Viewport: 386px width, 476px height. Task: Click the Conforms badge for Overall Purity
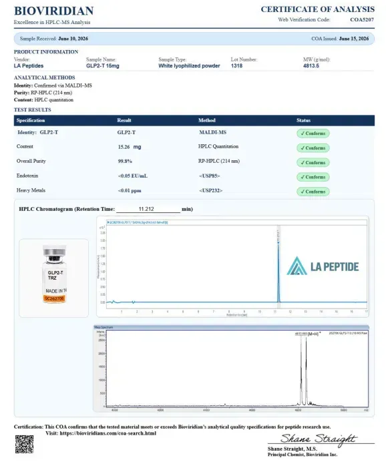tap(313, 162)
